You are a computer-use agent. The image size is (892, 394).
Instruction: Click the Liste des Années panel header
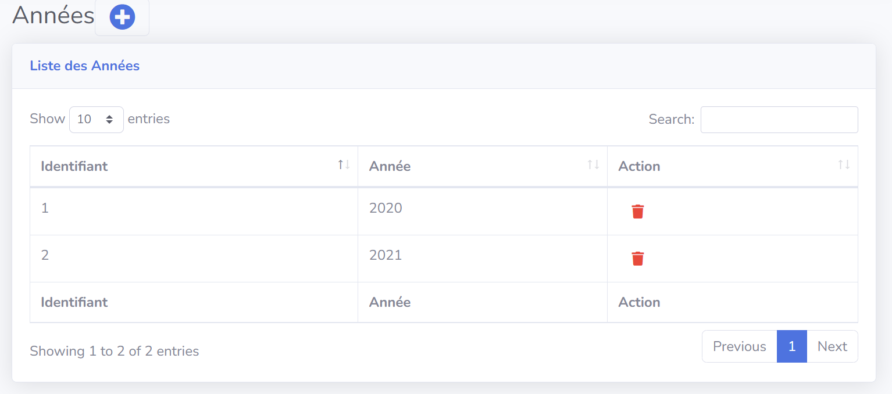tap(84, 66)
